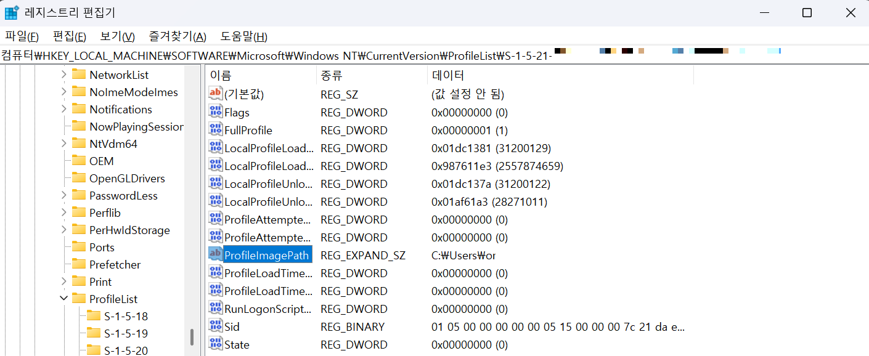
Task: Click the REG_SZ type cell
Action: click(339, 94)
